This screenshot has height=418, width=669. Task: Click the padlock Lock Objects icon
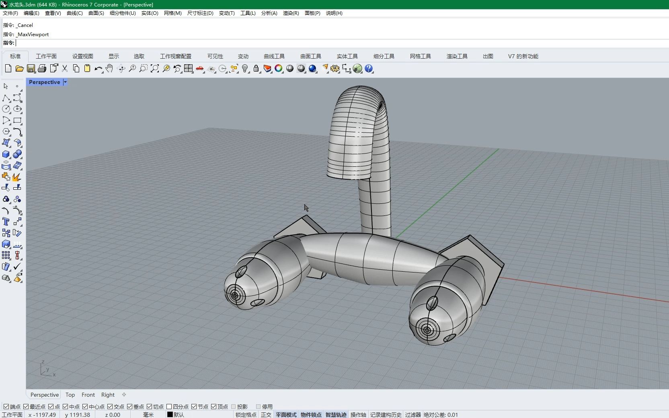(x=256, y=69)
